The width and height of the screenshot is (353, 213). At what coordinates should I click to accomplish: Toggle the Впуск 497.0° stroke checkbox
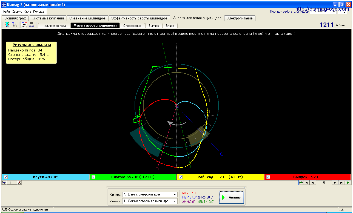click(x=6, y=177)
